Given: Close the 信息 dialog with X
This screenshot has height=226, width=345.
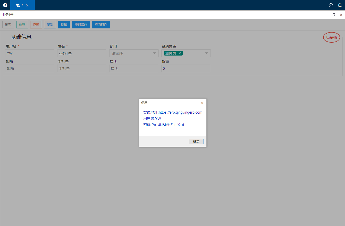Looking at the screenshot, I should click(202, 103).
